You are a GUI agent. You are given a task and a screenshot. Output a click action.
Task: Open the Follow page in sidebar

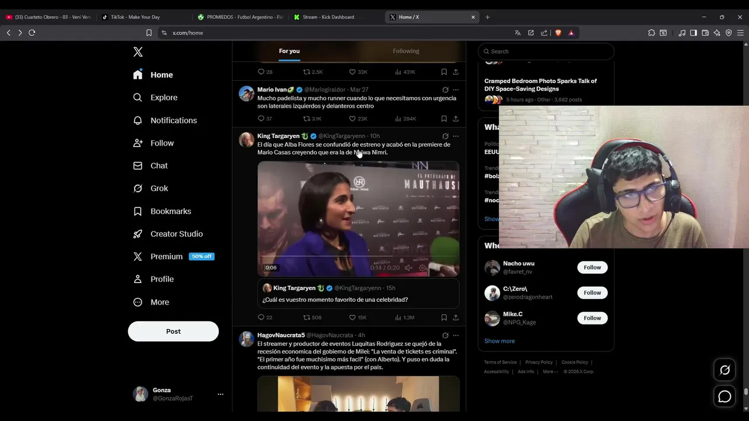154,143
